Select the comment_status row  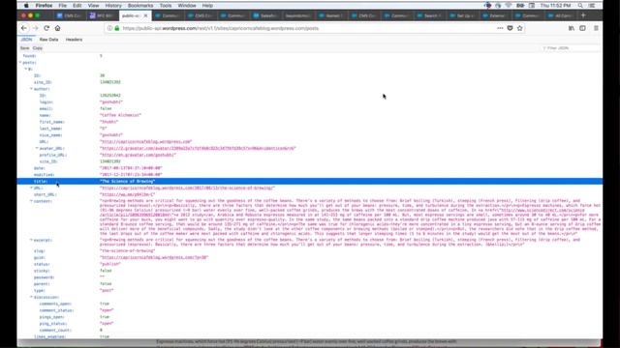pos(310,310)
